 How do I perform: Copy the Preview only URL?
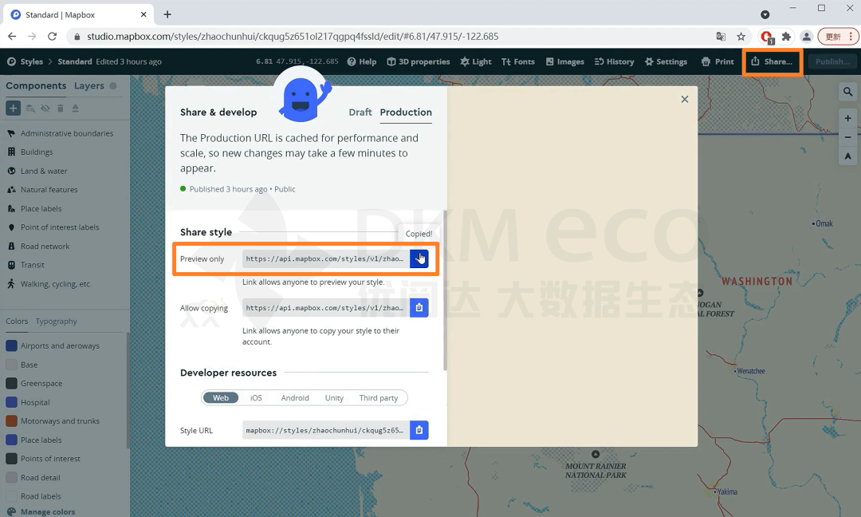419,258
